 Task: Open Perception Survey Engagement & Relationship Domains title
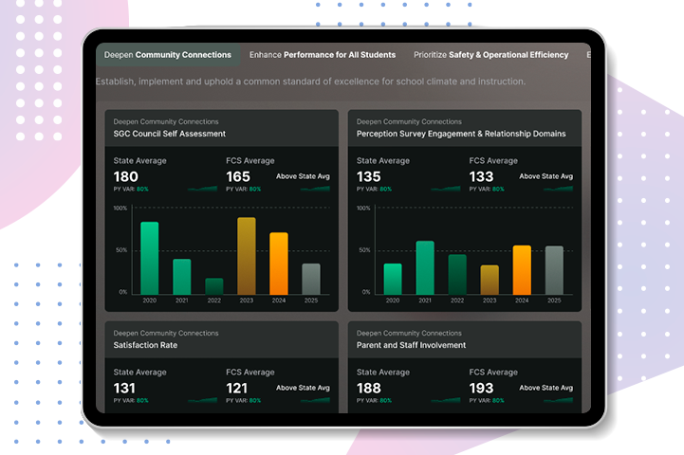pos(460,135)
